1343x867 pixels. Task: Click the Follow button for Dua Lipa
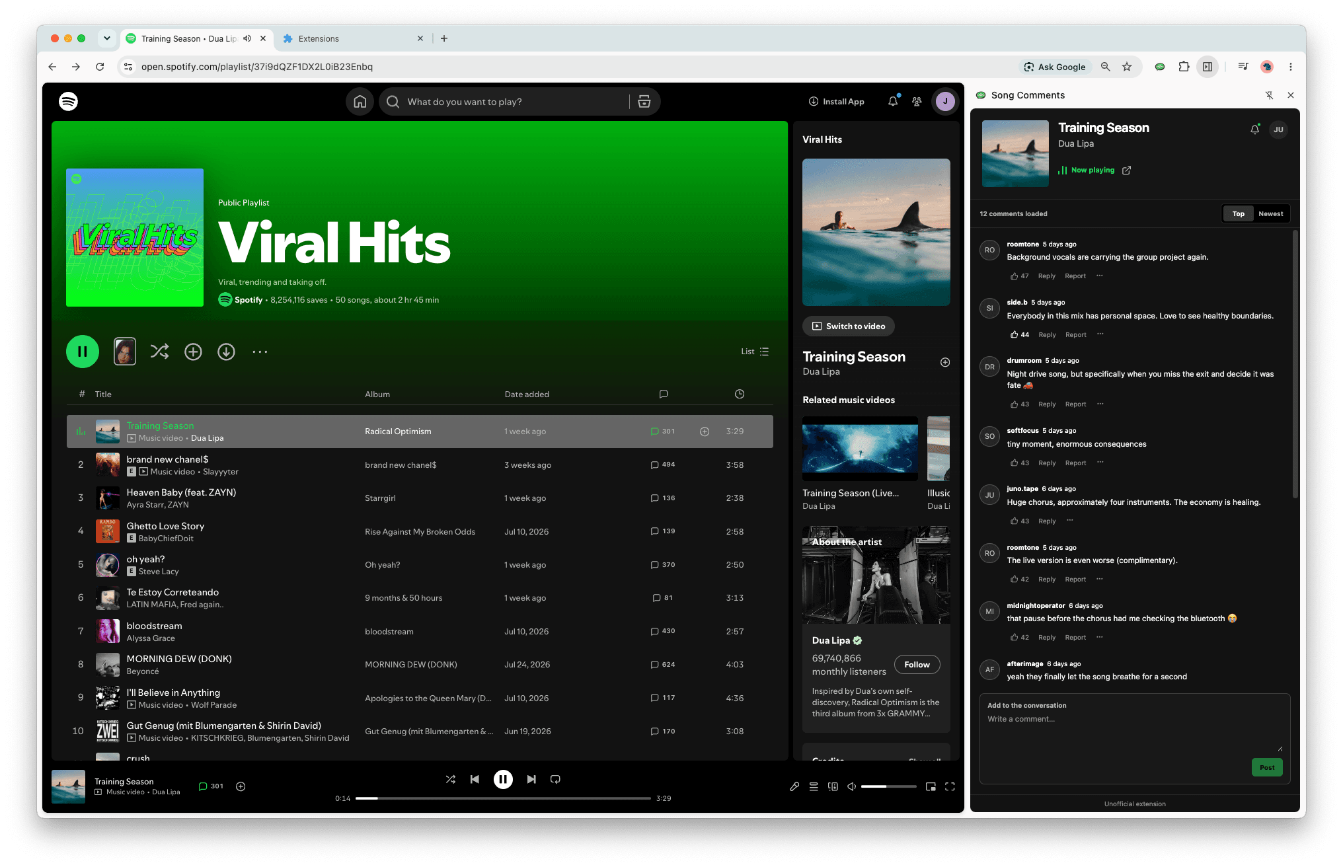[x=917, y=665]
